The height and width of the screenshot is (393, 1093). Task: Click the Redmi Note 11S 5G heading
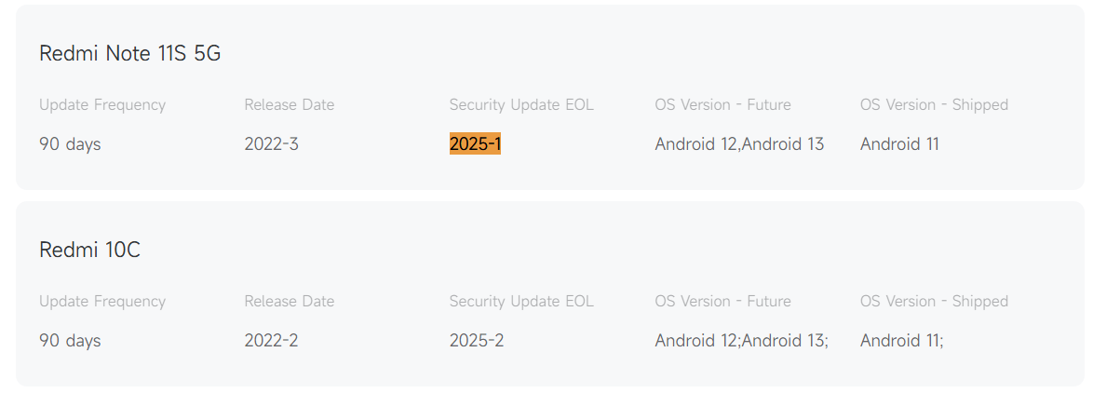coord(129,54)
